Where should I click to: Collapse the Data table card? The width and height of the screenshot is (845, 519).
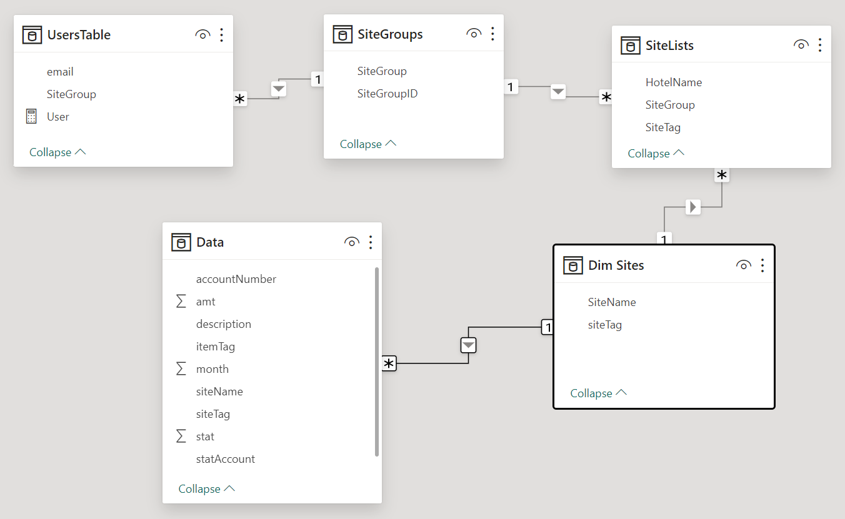207,489
